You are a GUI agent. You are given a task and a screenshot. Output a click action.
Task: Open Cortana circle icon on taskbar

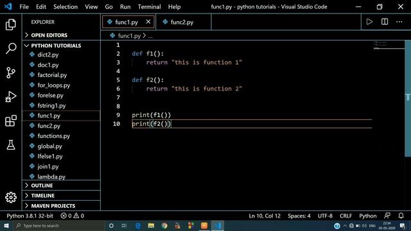pyautogui.click(x=111, y=225)
